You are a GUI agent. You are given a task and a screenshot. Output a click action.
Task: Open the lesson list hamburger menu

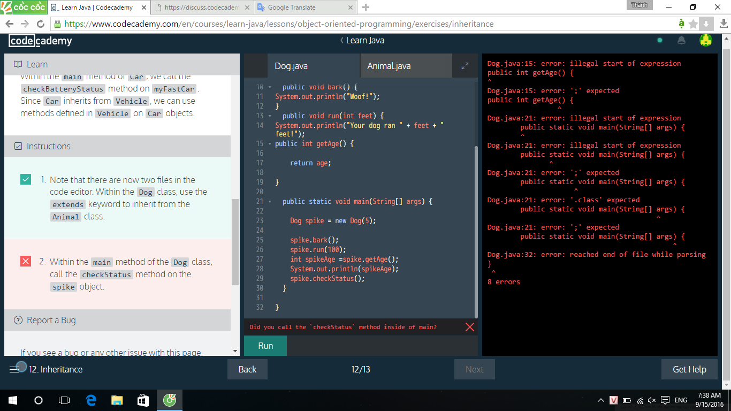click(x=14, y=369)
